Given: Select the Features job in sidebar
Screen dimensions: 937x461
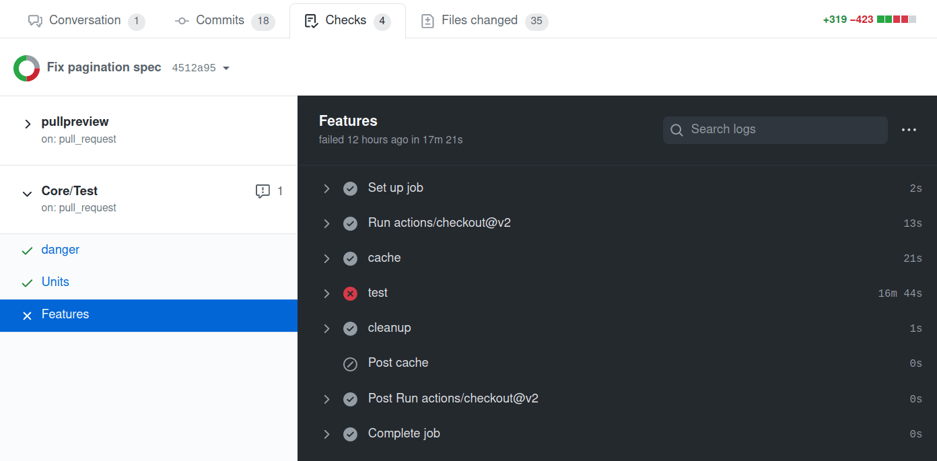Looking at the screenshot, I should click(65, 314).
